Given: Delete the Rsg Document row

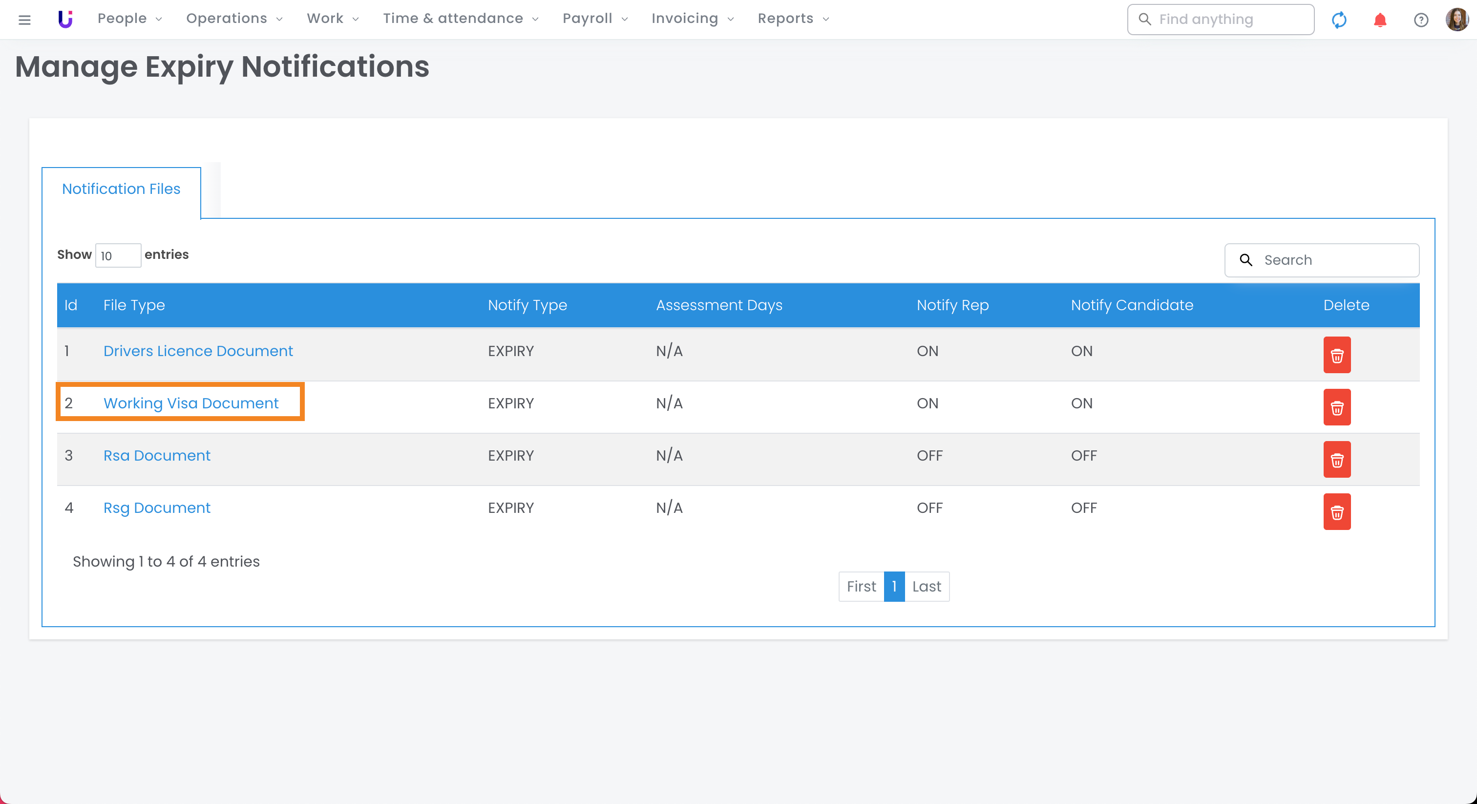Looking at the screenshot, I should point(1336,511).
